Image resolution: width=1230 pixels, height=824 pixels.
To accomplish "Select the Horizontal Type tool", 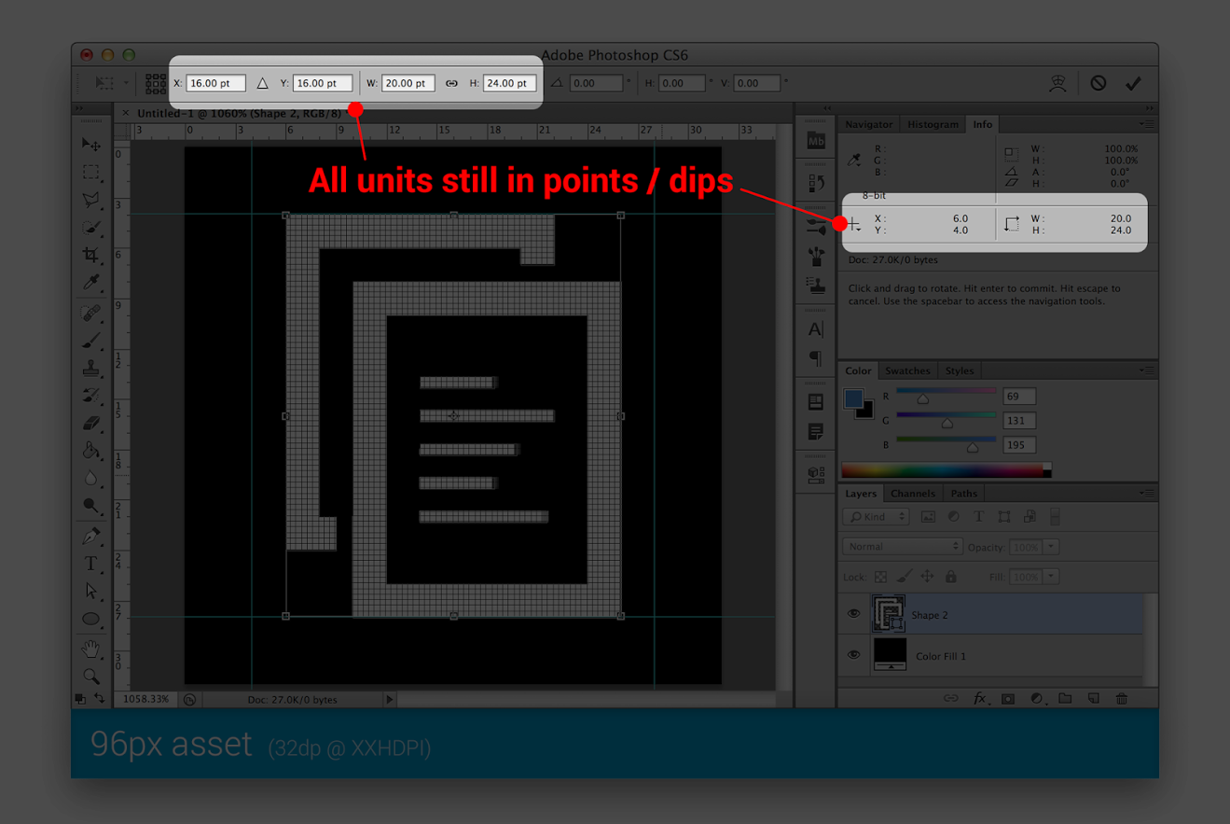I will [x=90, y=563].
